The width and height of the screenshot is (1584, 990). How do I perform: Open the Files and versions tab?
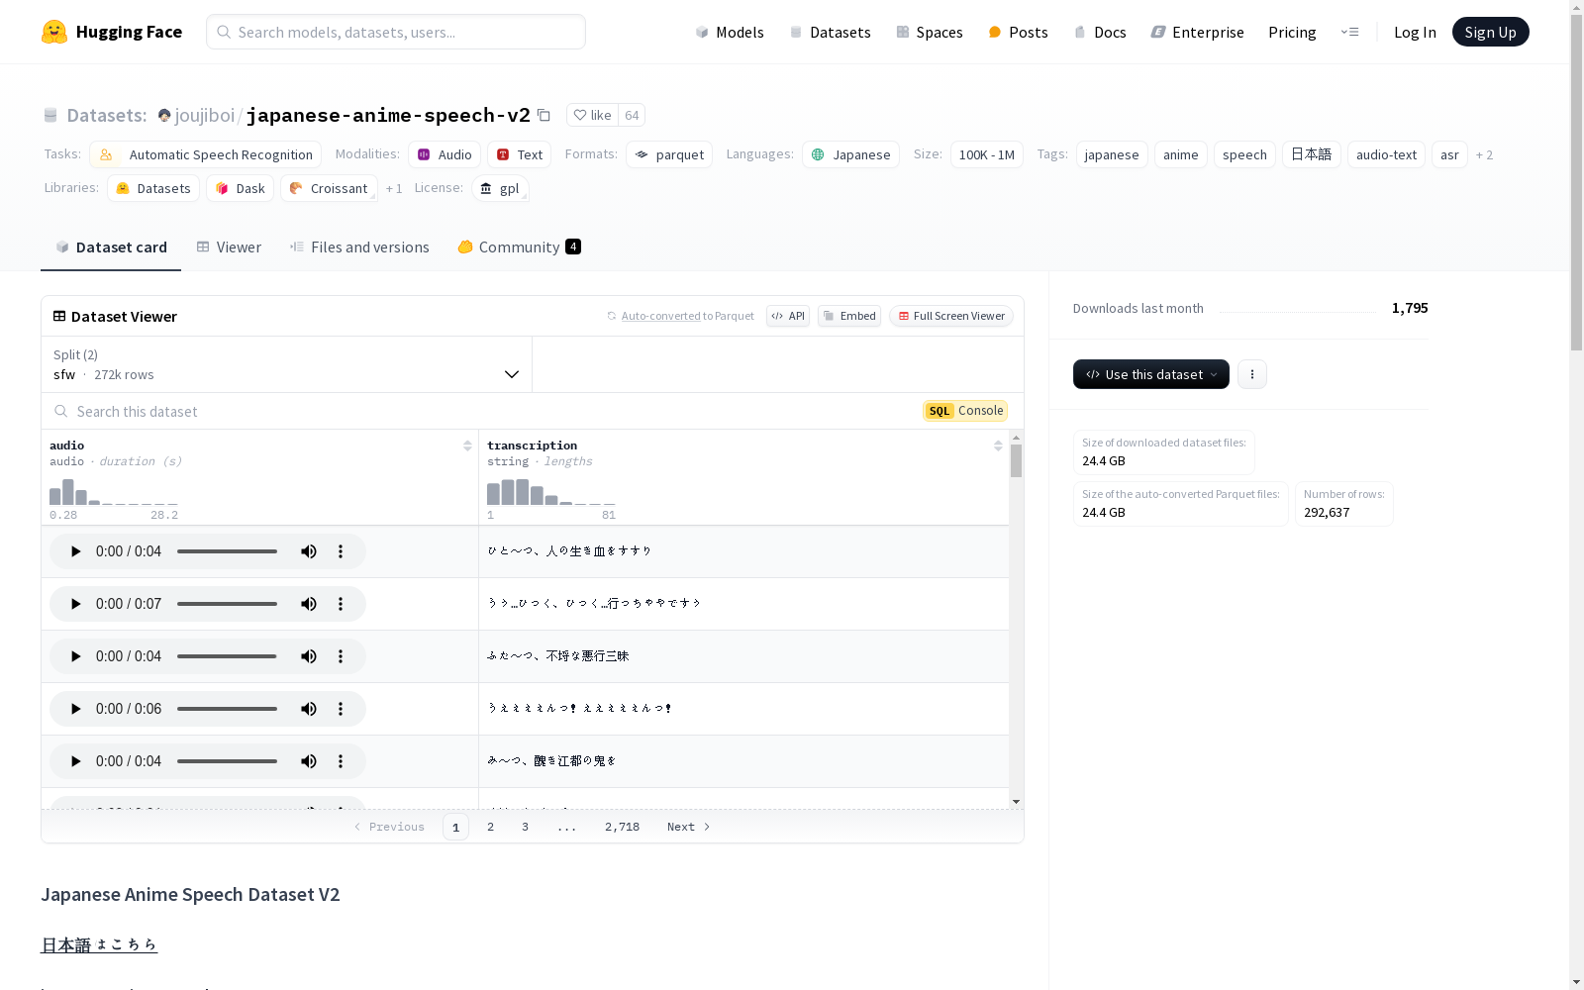[359, 247]
